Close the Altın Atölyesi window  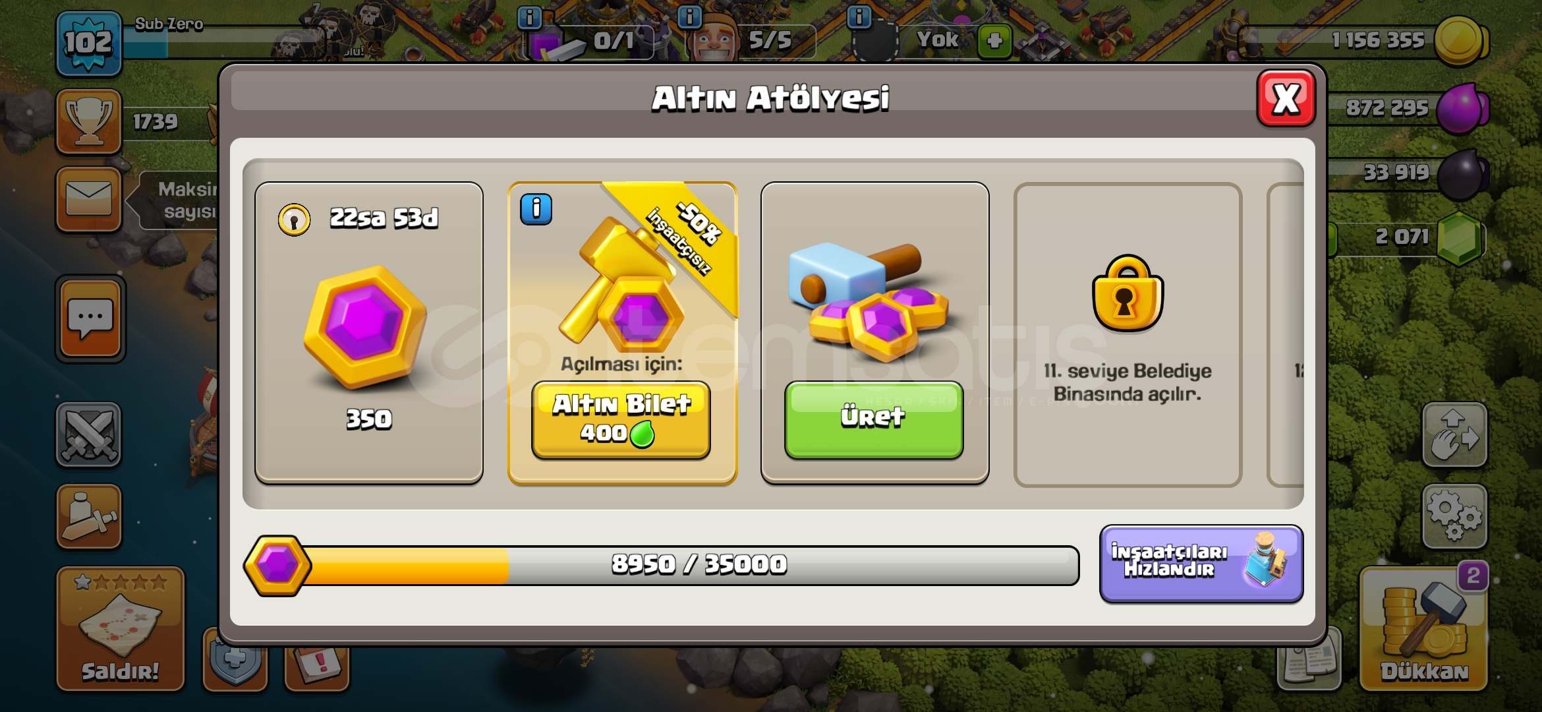coord(1286,99)
